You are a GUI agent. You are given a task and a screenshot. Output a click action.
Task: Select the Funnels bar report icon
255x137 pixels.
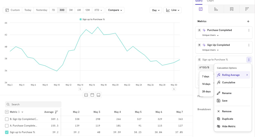pos(216,9)
